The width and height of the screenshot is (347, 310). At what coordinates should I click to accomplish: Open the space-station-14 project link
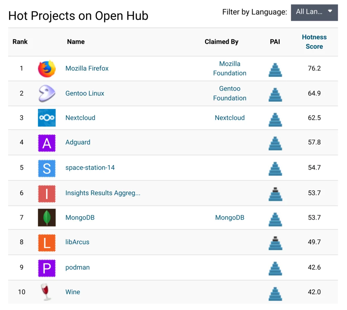point(90,168)
